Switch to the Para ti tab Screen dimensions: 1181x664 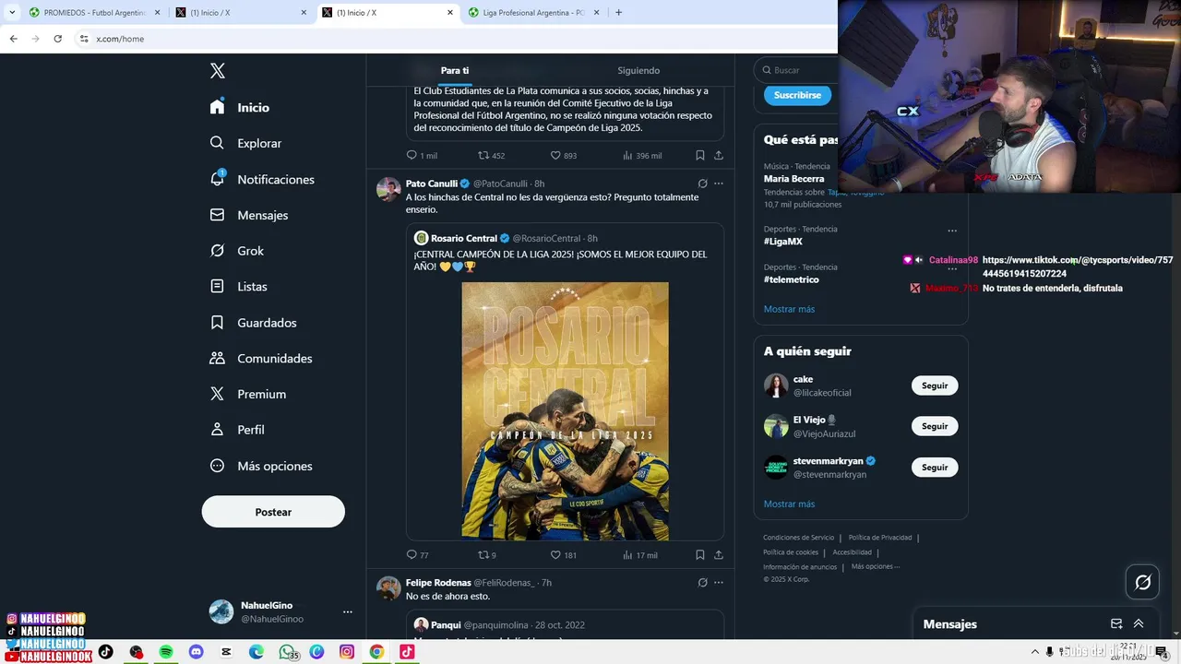tap(455, 71)
